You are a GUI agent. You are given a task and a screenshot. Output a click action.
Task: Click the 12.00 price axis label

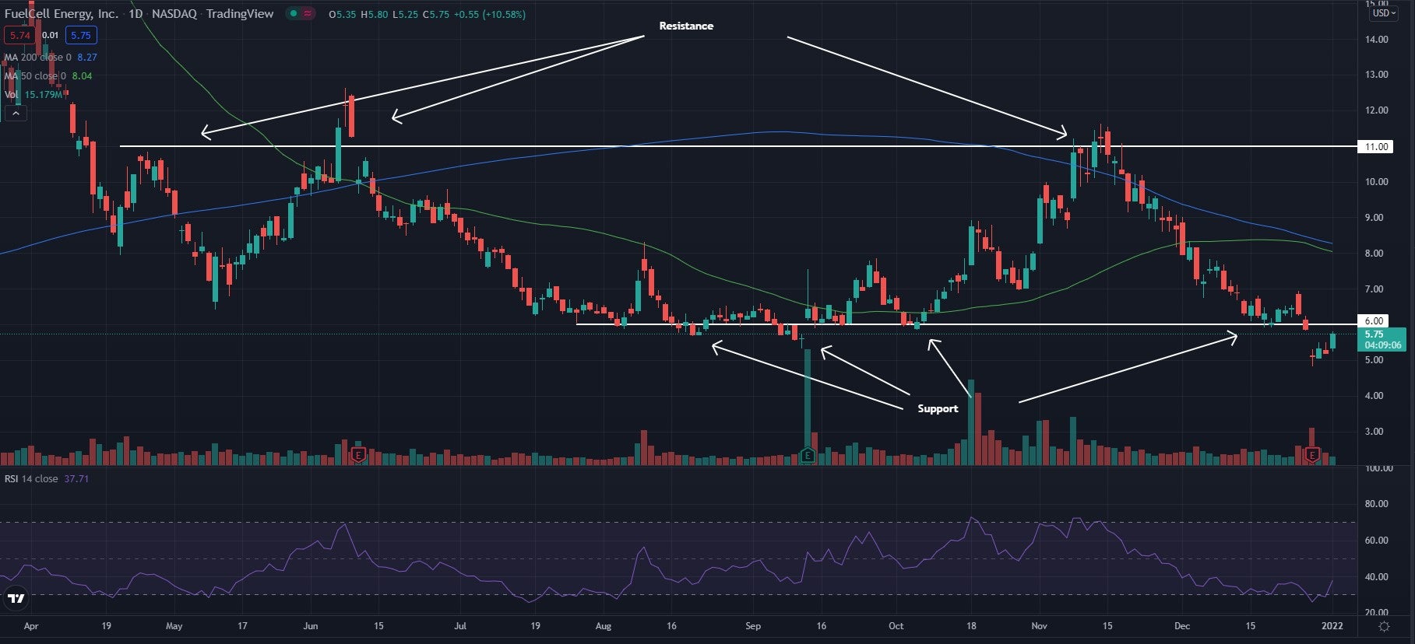tap(1376, 110)
